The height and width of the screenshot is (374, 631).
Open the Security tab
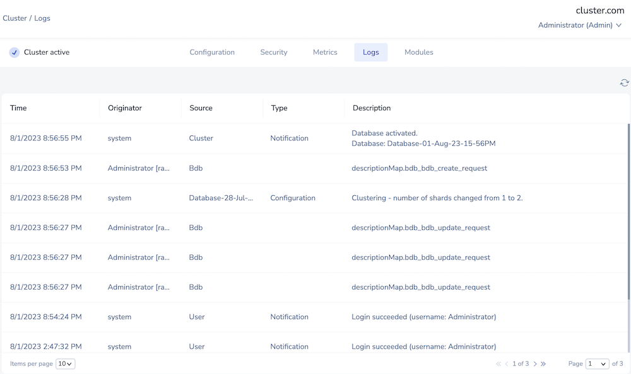273,52
